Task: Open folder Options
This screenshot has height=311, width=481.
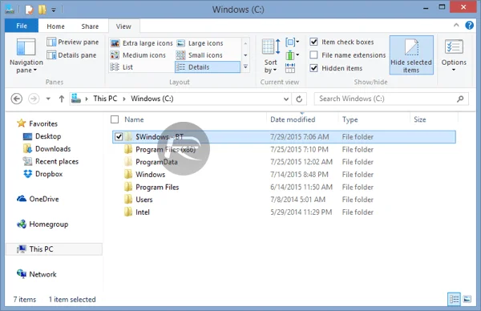Action: pyautogui.click(x=454, y=55)
